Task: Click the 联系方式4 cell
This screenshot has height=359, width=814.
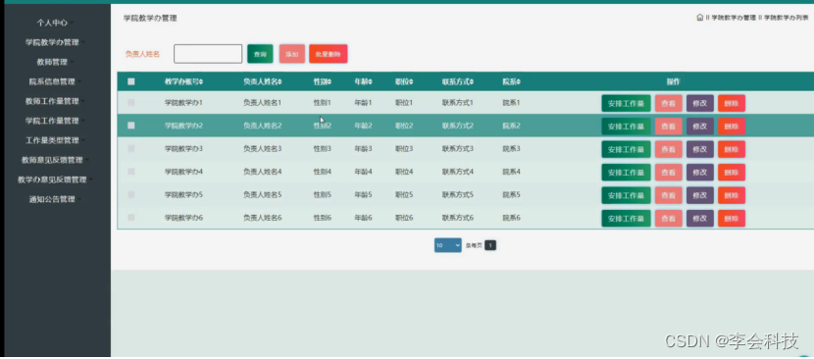Action: (458, 172)
